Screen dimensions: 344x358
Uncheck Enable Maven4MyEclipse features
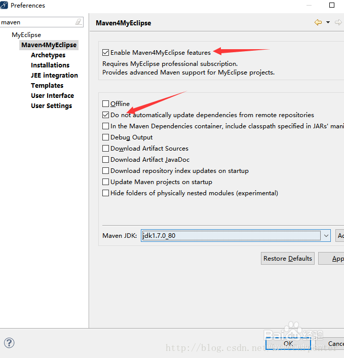(105, 53)
